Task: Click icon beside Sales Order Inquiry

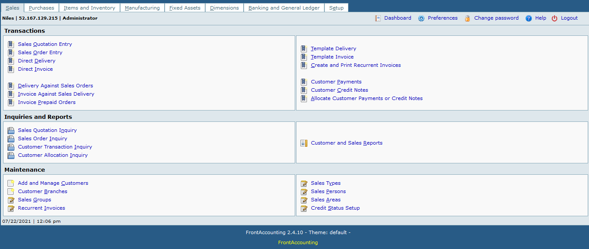Action: (11, 139)
